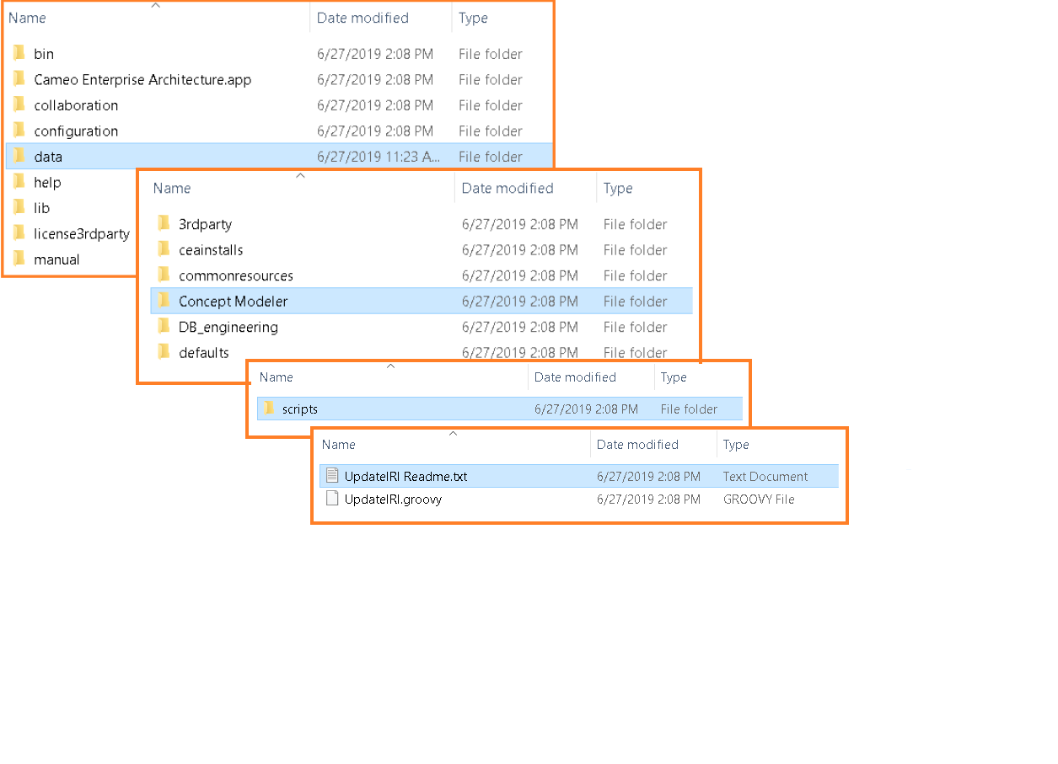The image size is (1058, 764).
Task: Click the date cell of Concept Modeler row
Action: click(520, 301)
